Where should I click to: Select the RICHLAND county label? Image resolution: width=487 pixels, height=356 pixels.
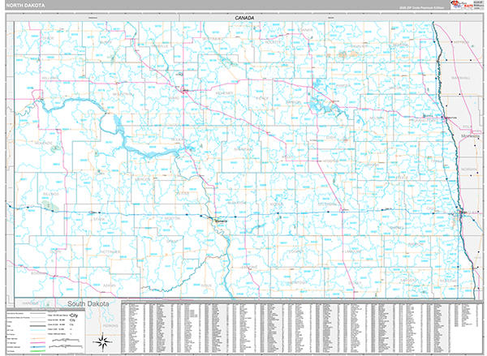coord(449,281)
